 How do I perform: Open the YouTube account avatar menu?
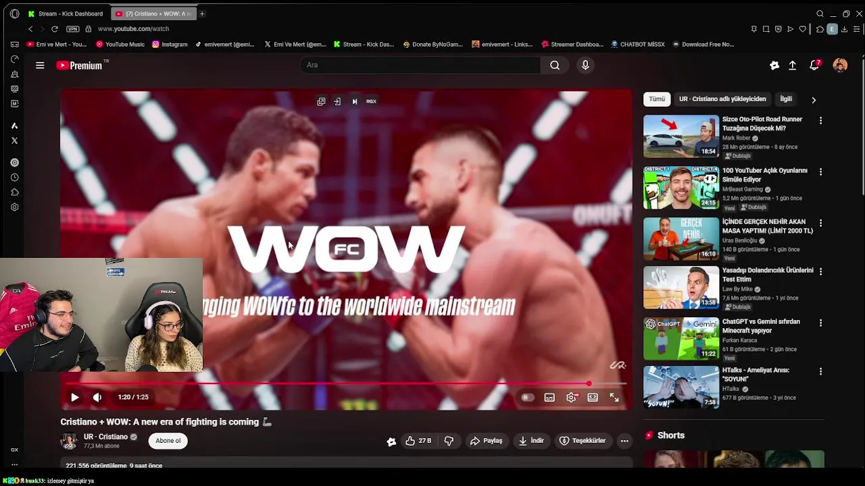[840, 65]
